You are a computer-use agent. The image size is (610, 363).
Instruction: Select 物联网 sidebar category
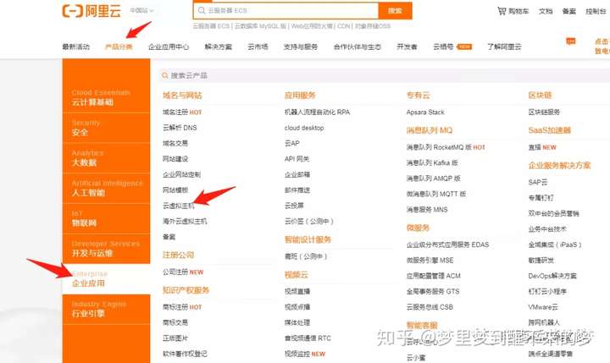coord(106,218)
